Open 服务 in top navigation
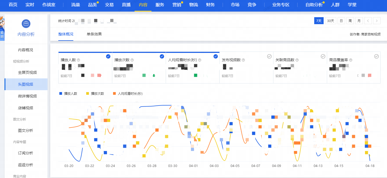The height and width of the screenshot is (178, 387). click(160, 5)
